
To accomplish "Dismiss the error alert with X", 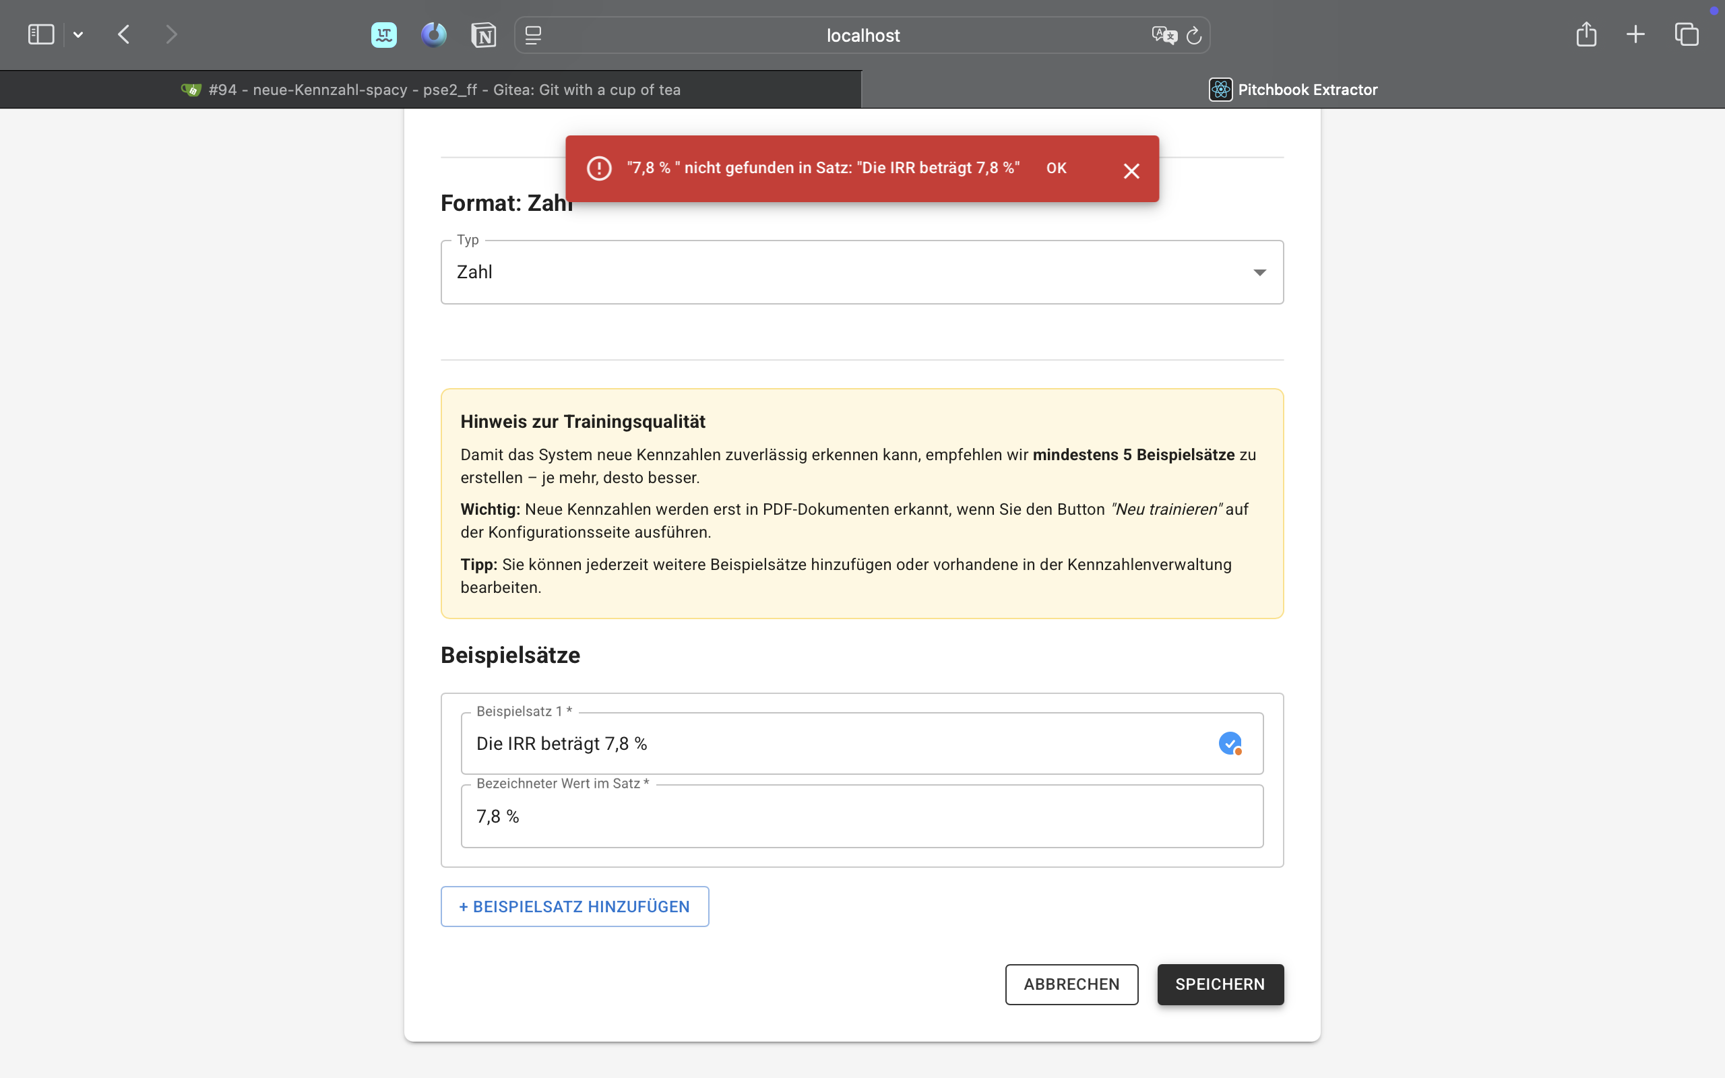I will (1131, 171).
